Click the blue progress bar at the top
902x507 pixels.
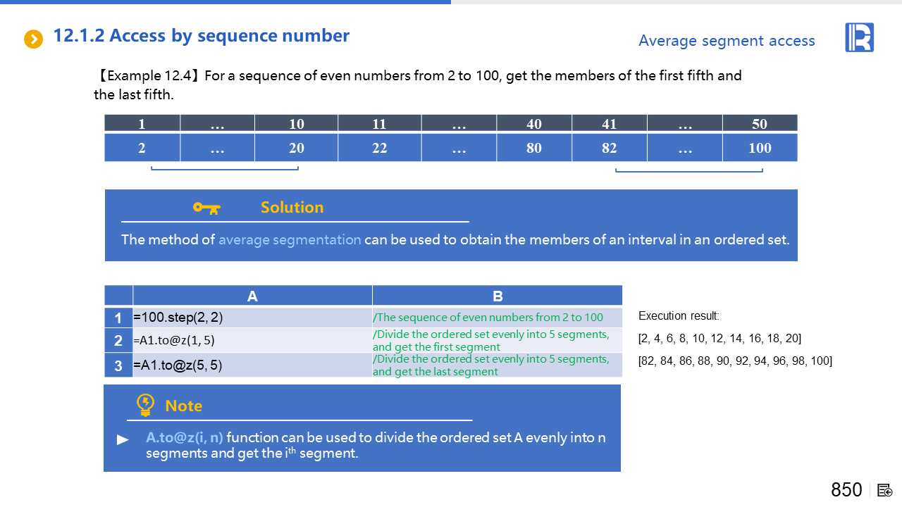(x=225, y=2)
